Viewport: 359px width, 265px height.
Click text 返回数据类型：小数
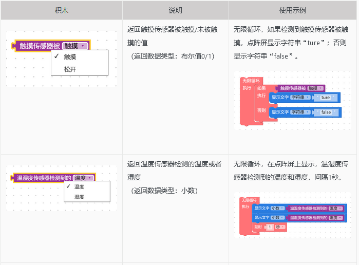pos(164,191)
